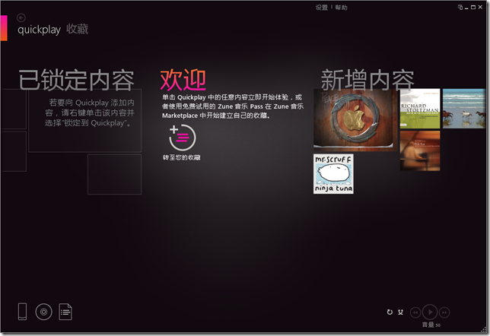Select the 已锁定内容 heading
Image resolution: width=490 pixels, height=336 pixels.
pos(77,81)
